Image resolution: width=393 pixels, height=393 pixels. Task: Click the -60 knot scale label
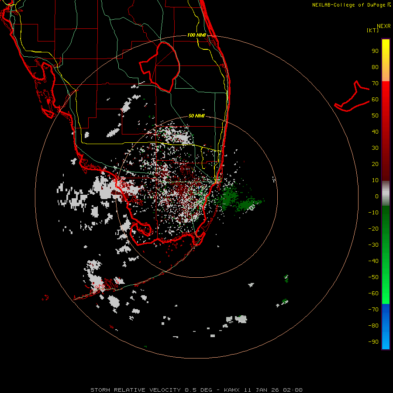[373, 293]
